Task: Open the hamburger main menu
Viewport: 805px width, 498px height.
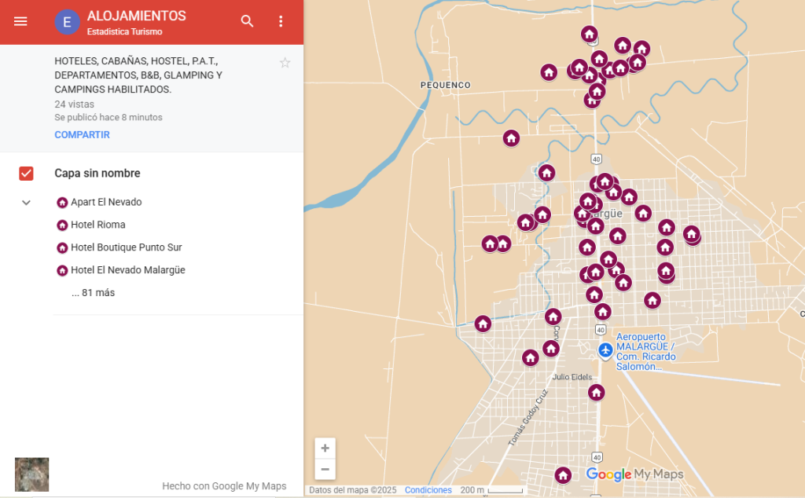Action: coord(20,21)
